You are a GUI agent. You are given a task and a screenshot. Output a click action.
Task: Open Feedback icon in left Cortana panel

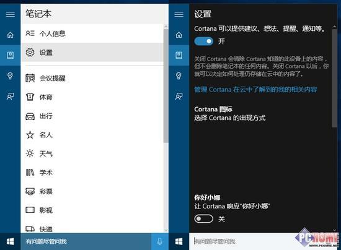click(x=10, y=96)
